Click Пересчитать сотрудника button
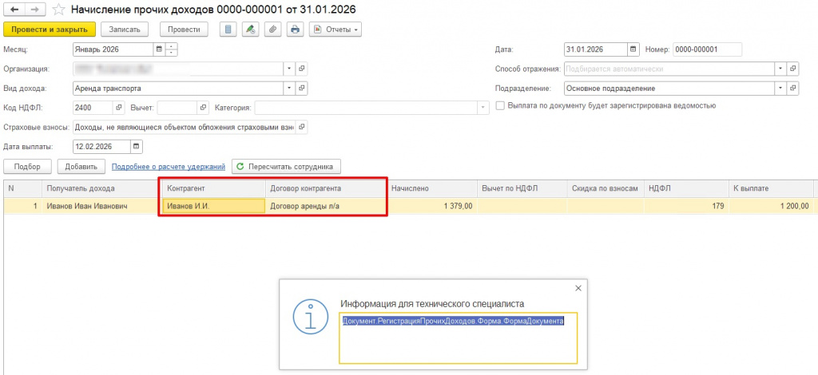818x375 pixels. tap(286, 167)
